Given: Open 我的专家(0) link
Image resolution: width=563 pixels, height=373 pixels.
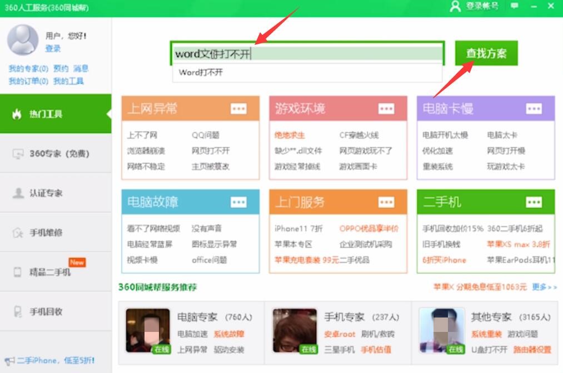Looking at the screenshot, I should 28,68.
